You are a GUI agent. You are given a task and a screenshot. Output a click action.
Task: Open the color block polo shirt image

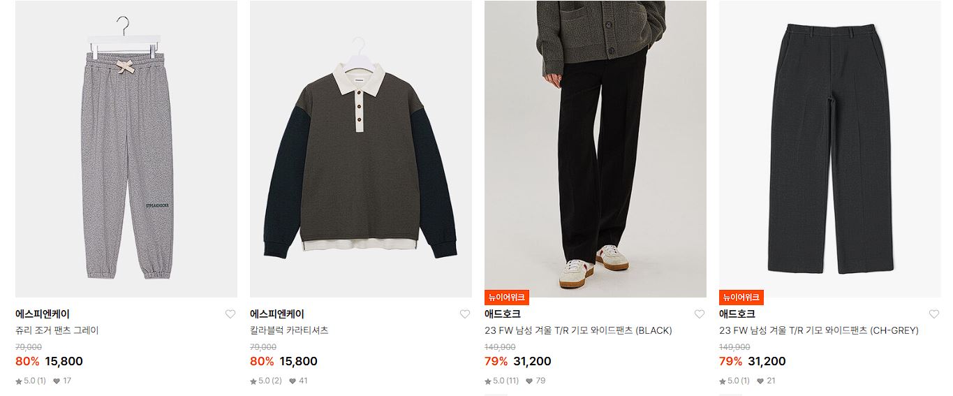click(361, 149)
